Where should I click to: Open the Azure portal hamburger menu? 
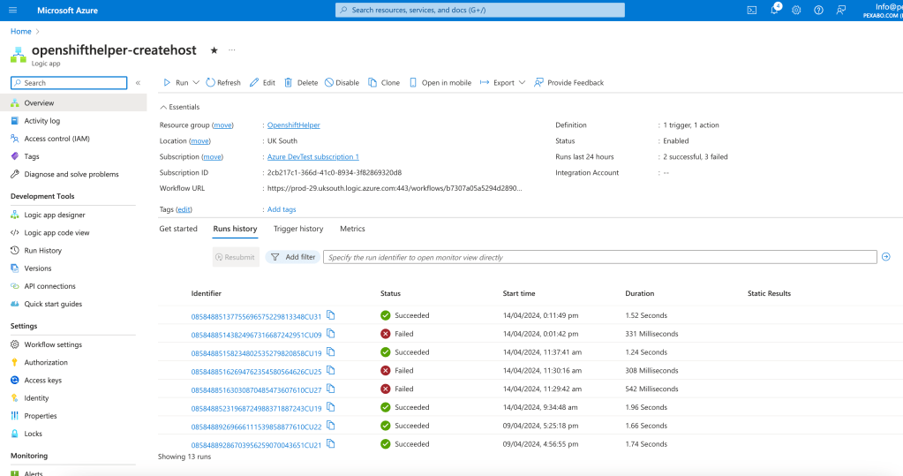tap(12, 11)
